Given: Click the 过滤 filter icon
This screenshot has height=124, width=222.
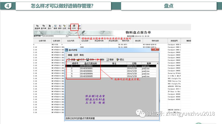Looking at the screenshot, I should tap(64, 27).
